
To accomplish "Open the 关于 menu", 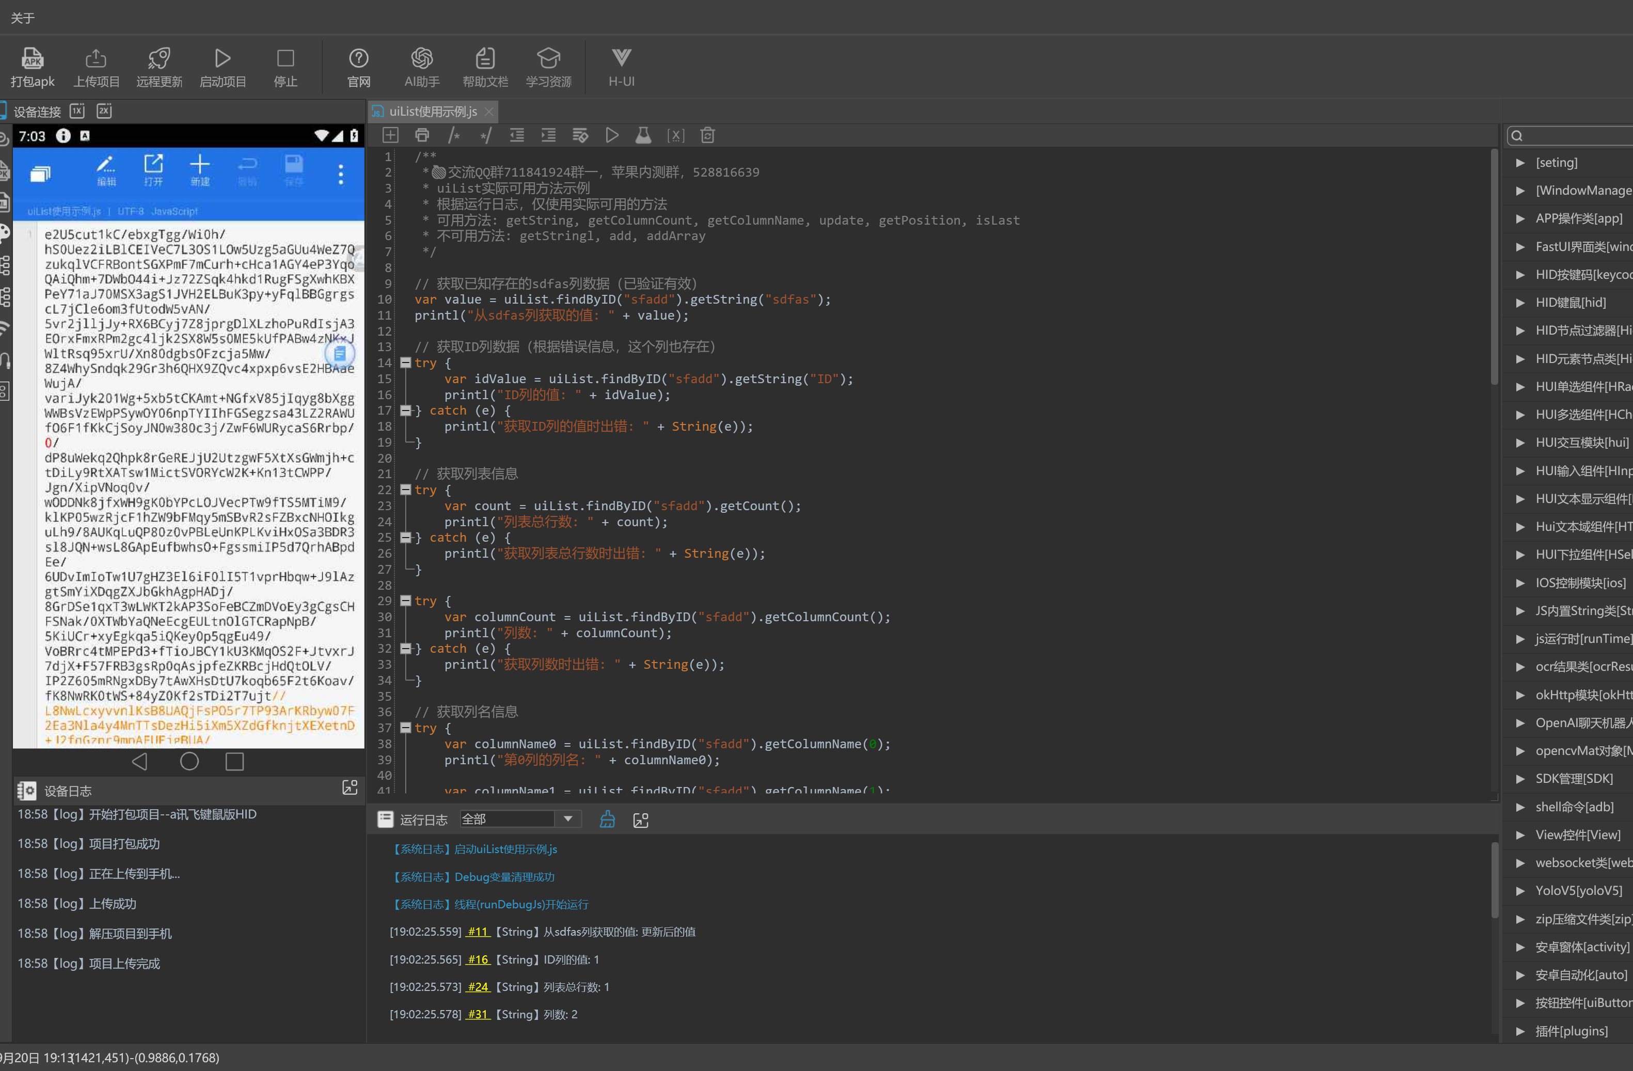I will (22, 18).
